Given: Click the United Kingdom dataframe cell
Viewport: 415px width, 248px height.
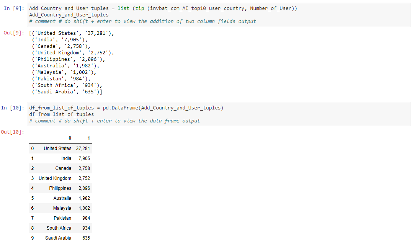Looking at the screenshot, I should click(x=55, y=178).
